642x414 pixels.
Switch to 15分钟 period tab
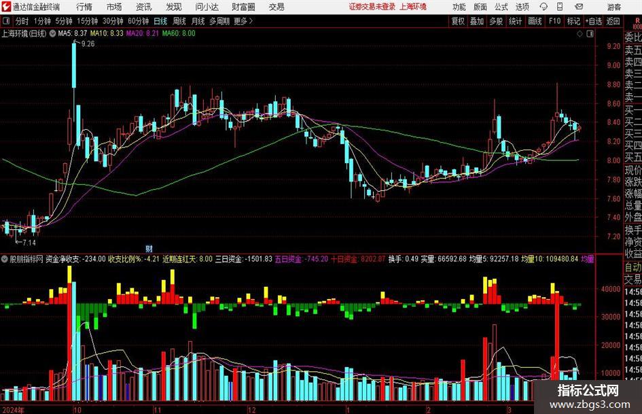pyautogui.click(x=87, y=21)
